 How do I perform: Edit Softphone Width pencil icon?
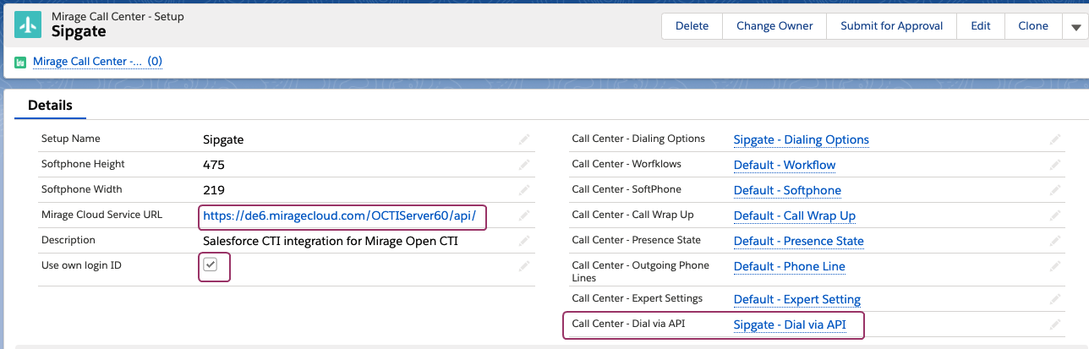(524, 190)
